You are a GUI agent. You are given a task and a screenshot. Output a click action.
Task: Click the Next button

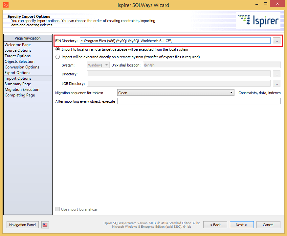[242, 225]
